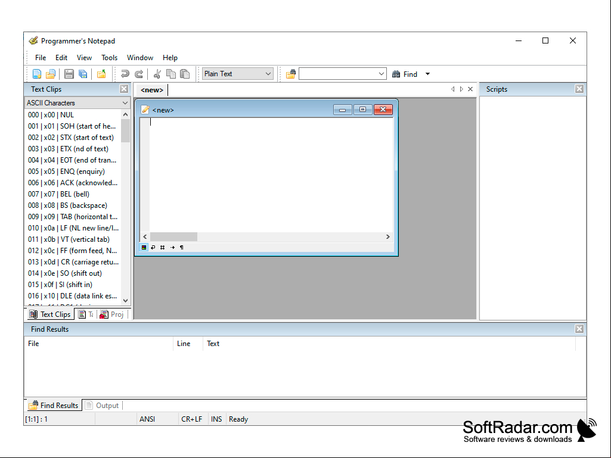
Task: Open the Window menu
Action: pyautogui.click(x=140, y=58)
